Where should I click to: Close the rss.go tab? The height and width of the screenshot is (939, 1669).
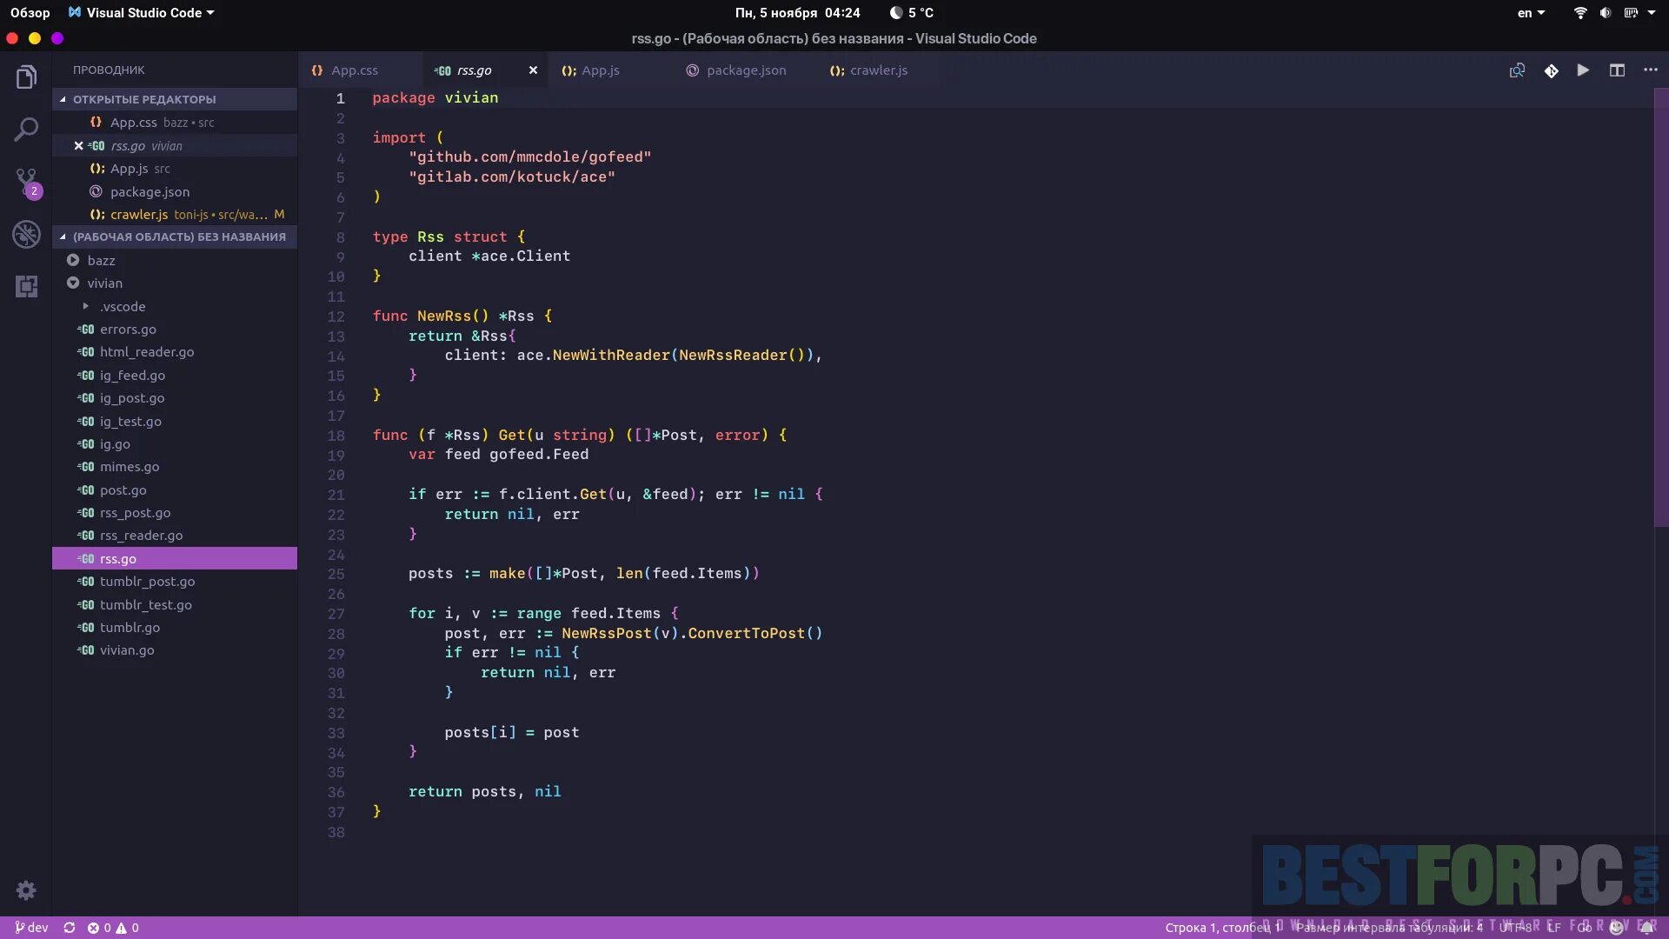pos(533,70)
